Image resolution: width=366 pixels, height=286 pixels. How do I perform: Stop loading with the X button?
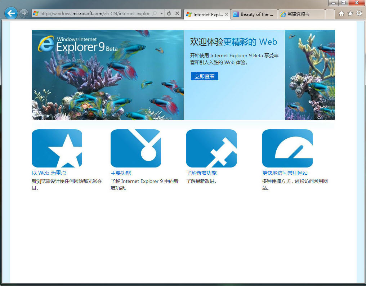click(177, 14)
